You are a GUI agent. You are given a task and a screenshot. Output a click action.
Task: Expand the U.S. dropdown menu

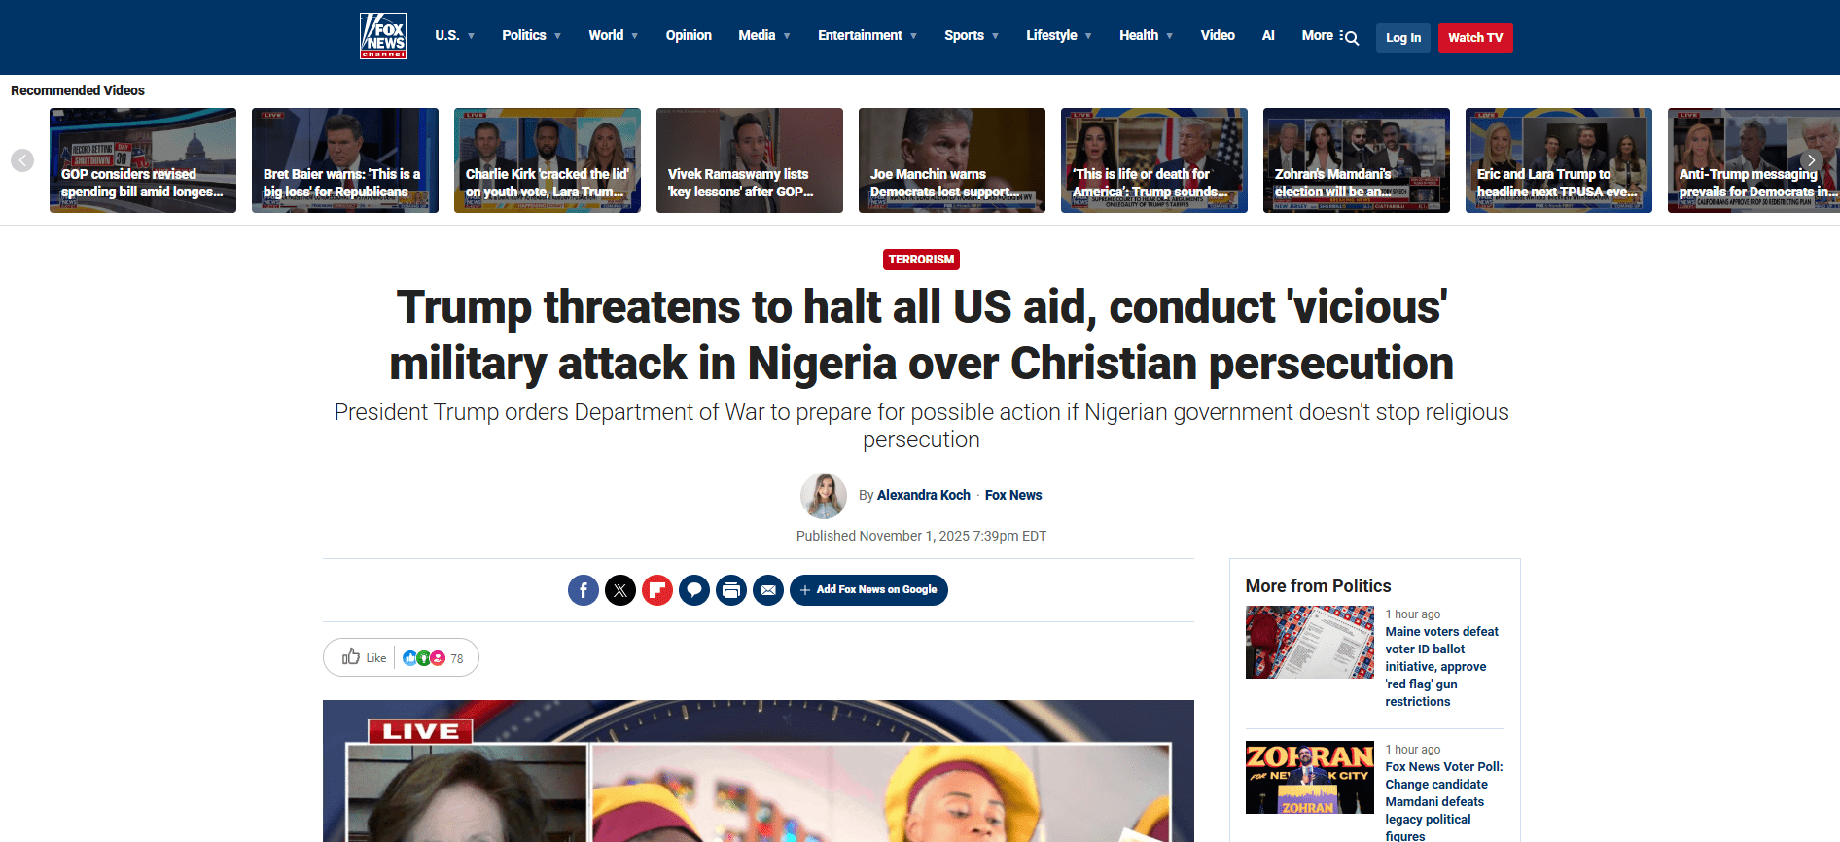455,35
